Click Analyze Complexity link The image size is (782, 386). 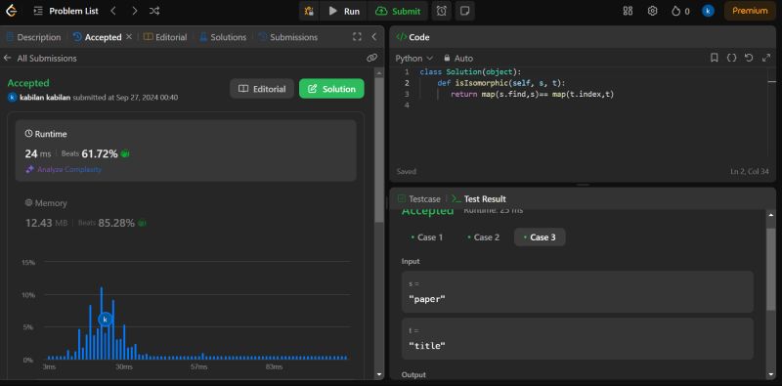[64, 170]
